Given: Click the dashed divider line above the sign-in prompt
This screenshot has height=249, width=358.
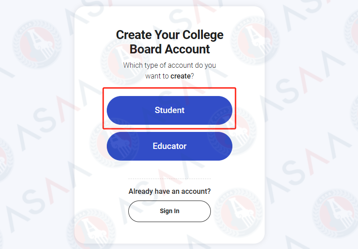Looking at the screenshot, I should tap(170, 179).
